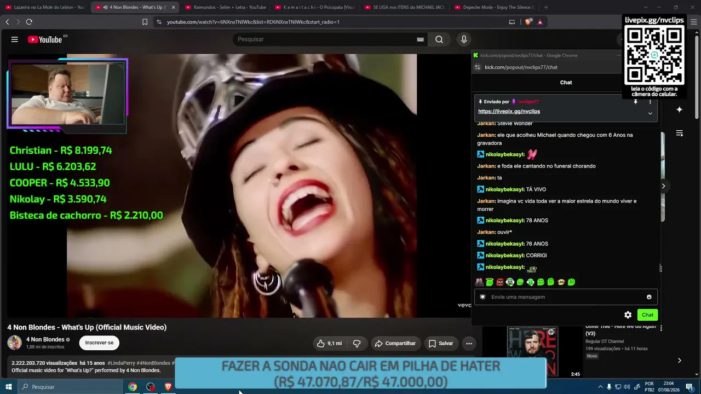Open pinned message three-dot options
This screenshot has height=394, width=701.
tap(650, 102)
